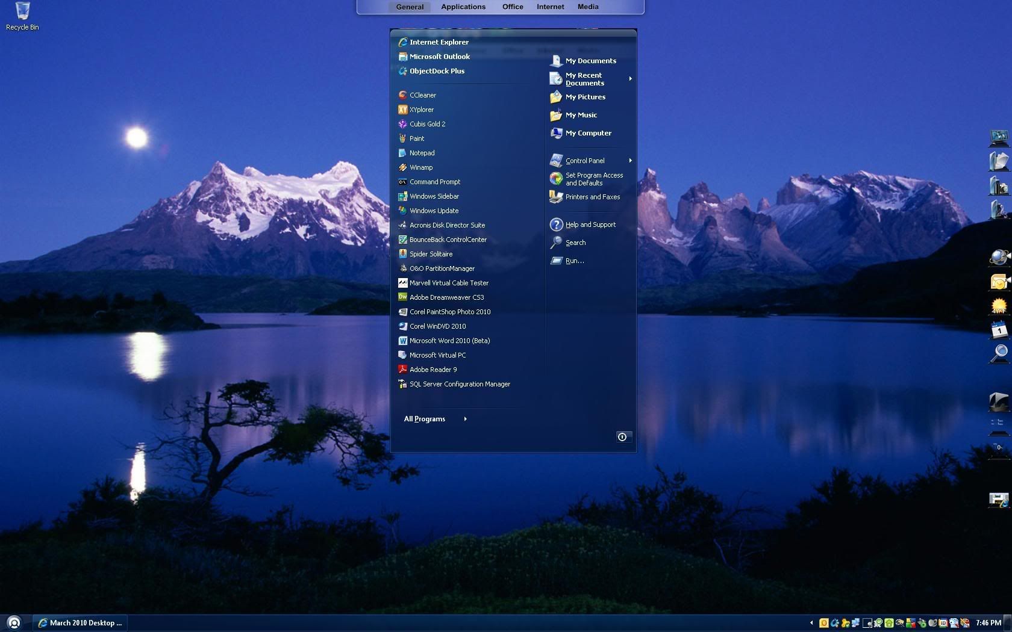Switch to the Internet tab in the top dock

[551, 7]
